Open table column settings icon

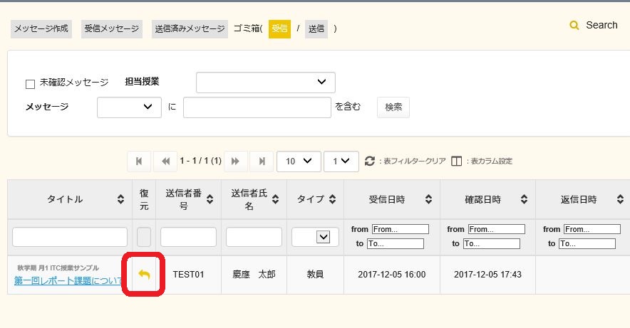click(x=457, y=162)
